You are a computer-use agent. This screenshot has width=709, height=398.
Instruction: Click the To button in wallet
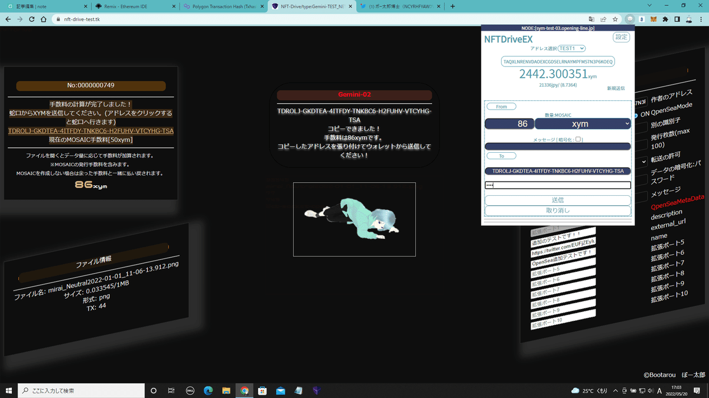point(501,156)
